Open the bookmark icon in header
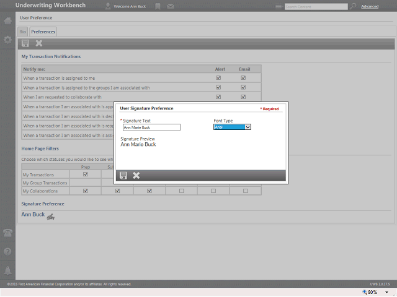Viewport: 397px width, 297px height. pyautogui.click(x=158, y=6)
